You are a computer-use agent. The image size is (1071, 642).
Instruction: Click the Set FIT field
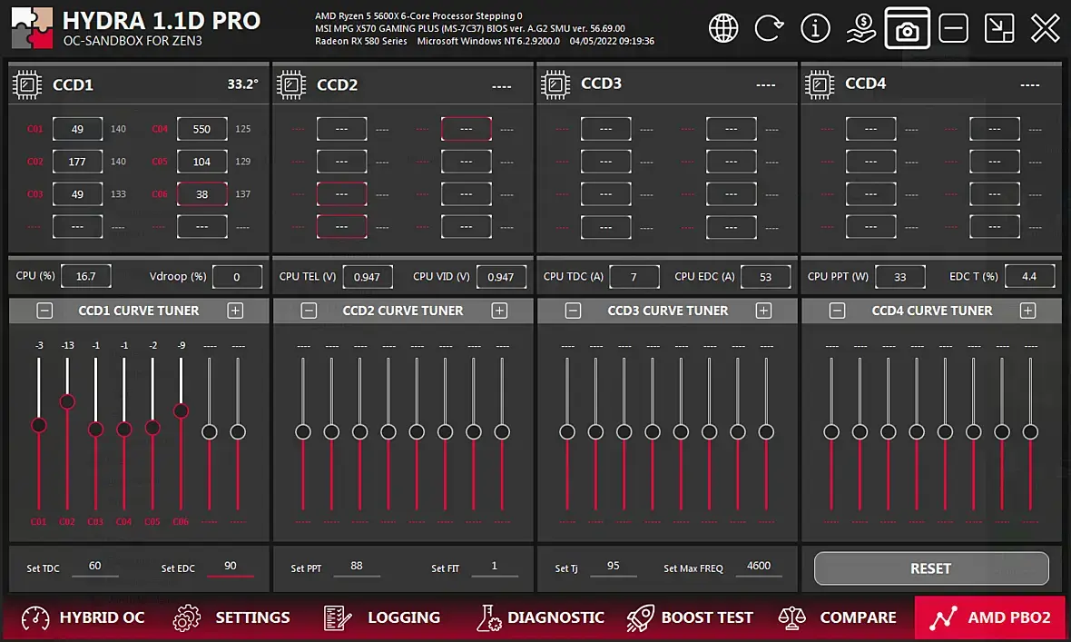[x=495, y=567]
